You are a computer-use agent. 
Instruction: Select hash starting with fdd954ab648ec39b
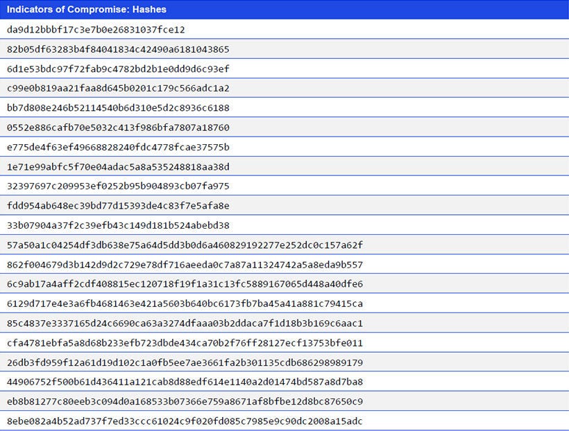coord(118,206)
